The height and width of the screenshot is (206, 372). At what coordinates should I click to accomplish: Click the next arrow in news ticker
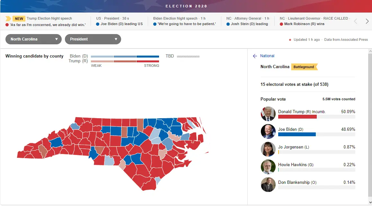(x=367, y=21)
